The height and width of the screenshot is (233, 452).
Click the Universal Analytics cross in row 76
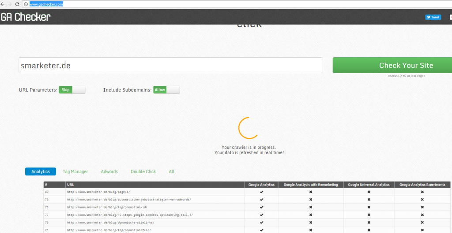pyautogui.click(x=369, y=222)
